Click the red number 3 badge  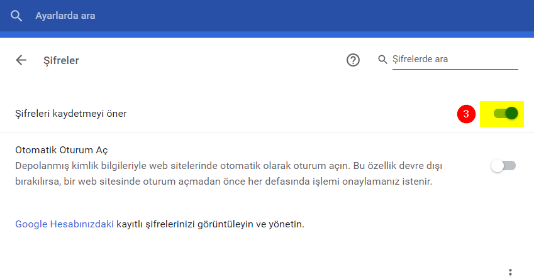pyautogui.click(x=465, y=114)
